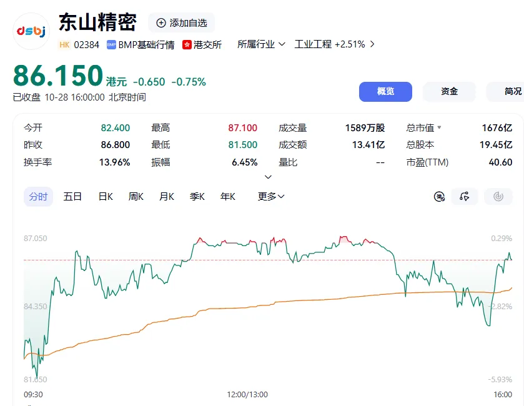Click the 81.650 chart axis label
Viewport: 524px width, 406px height.
36,379
